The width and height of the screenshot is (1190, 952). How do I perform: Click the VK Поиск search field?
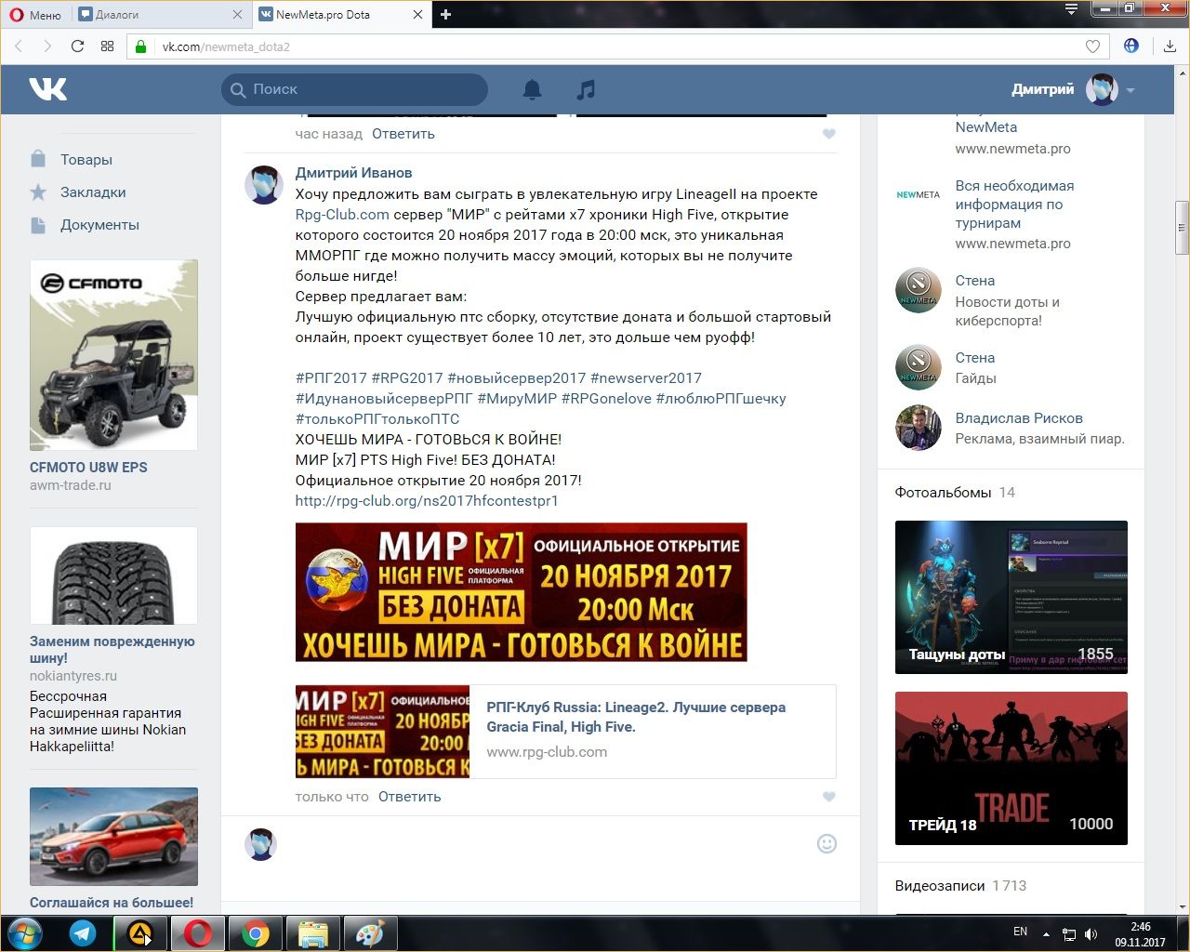coord(363,89)
